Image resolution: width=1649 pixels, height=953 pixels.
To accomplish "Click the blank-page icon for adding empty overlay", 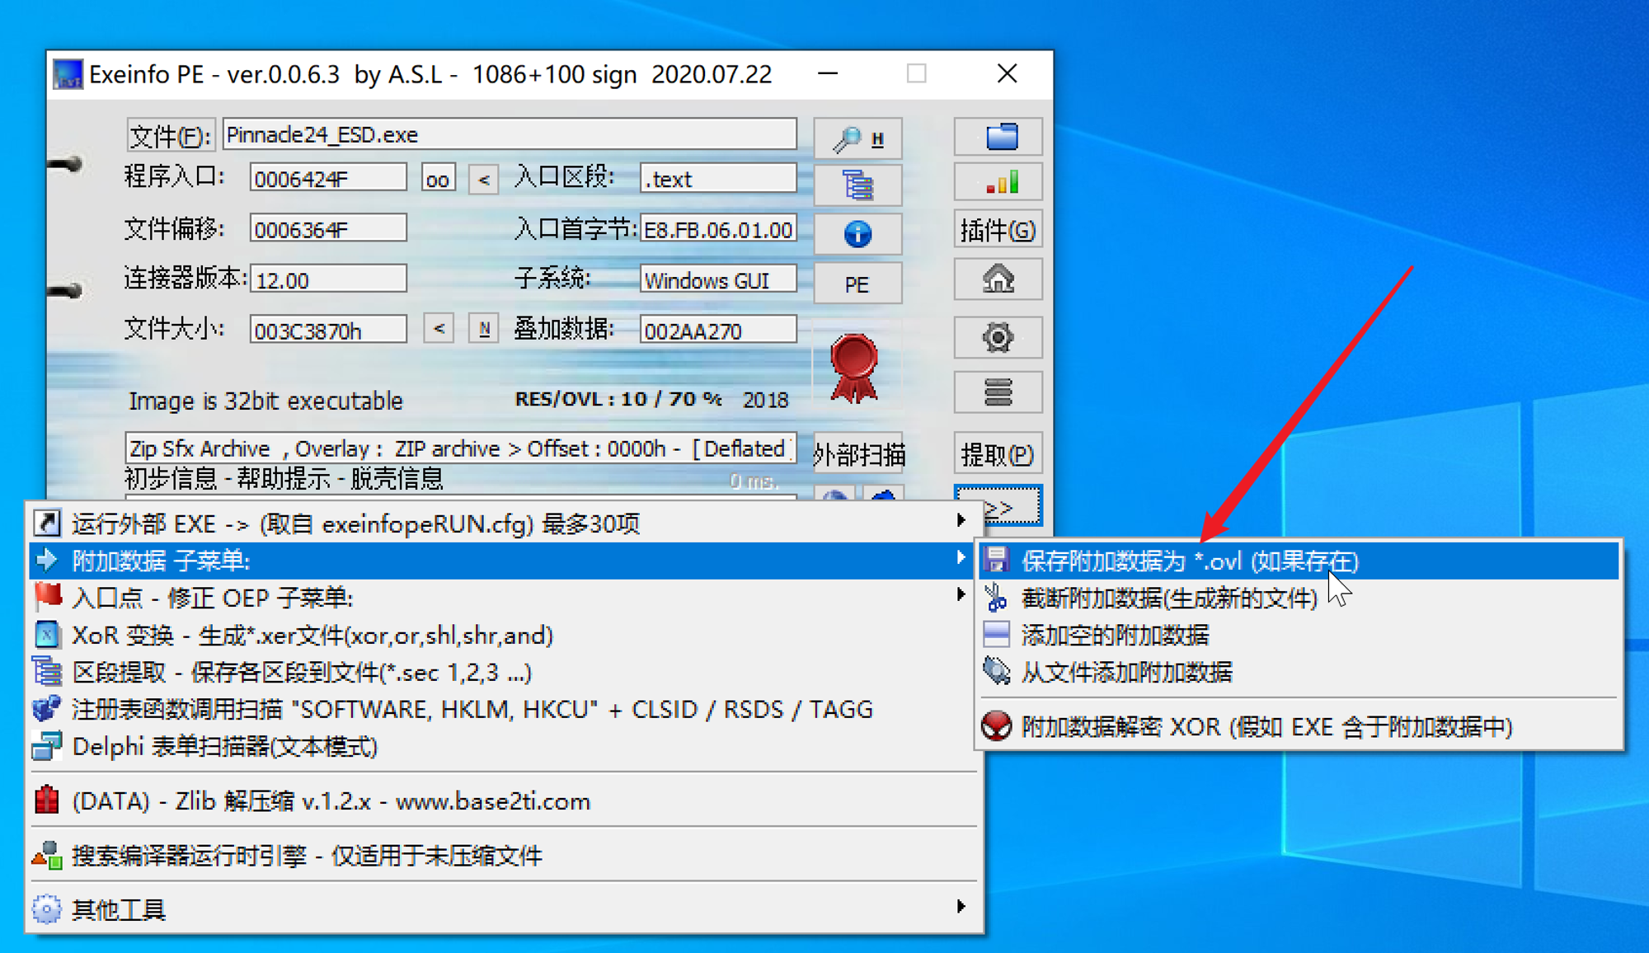I will click(996, 635).
